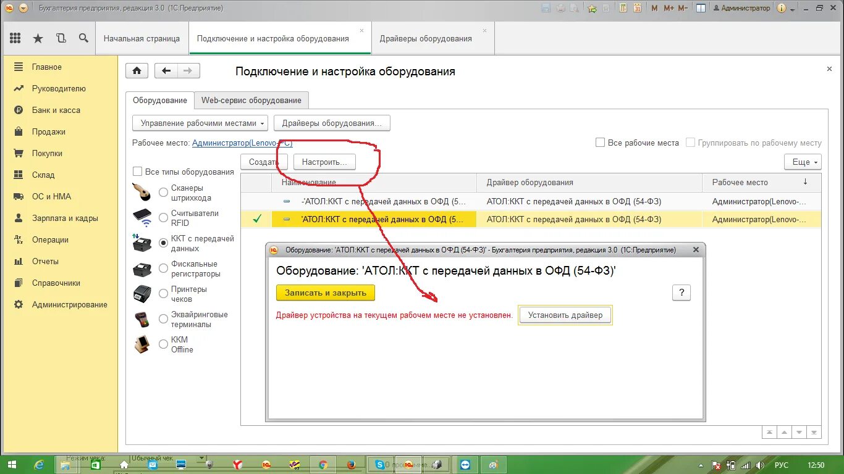Image resolution: width=844 pixels, height=474 pixels.
Task: Open workplace link 'Администратор(Lenovo-PC)'
Action: (242, 143)
